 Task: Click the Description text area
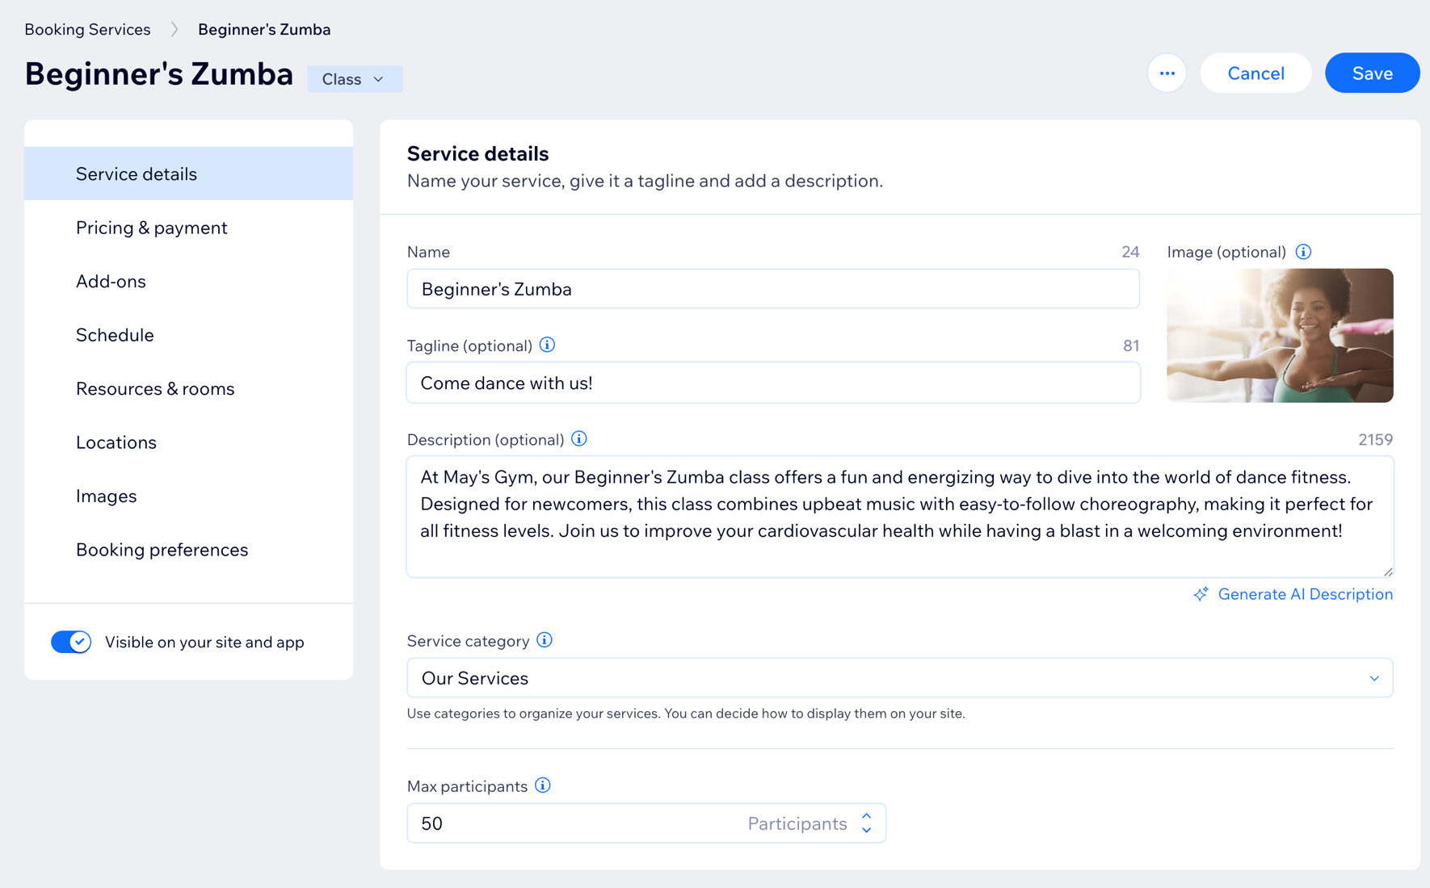click(x=900, y=517)
